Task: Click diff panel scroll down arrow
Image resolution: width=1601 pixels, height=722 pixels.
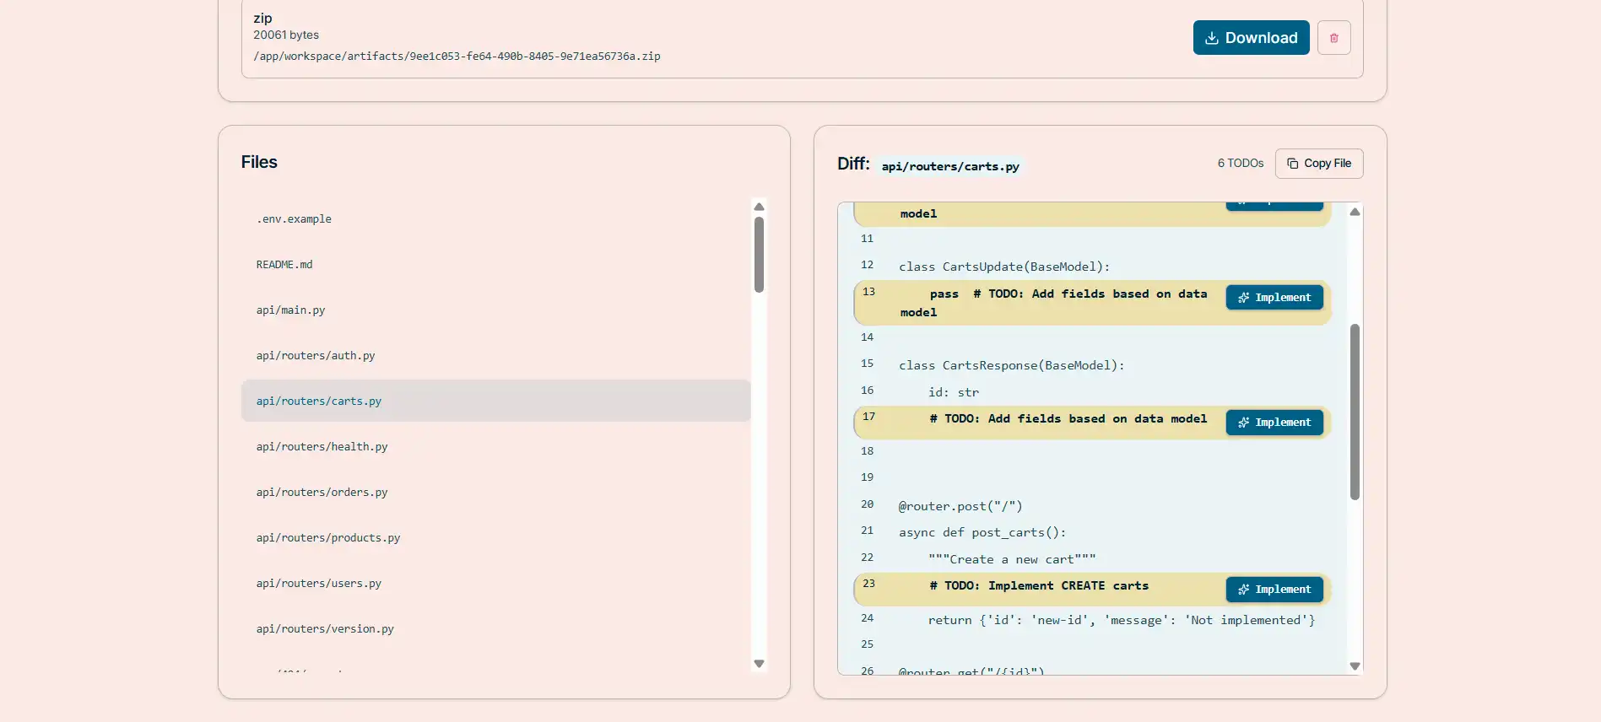Action: [1355, 666]
